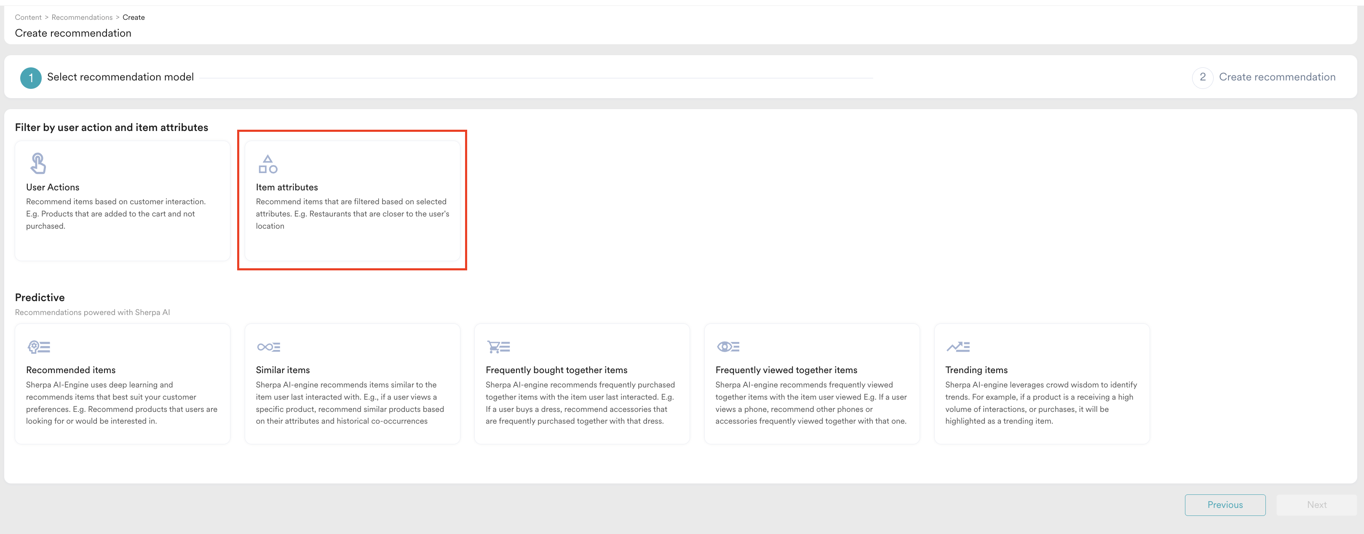Click the Item attributes shapes icon
The image size is (1364, 534).
pyautogui.click(x=267, y=164)
